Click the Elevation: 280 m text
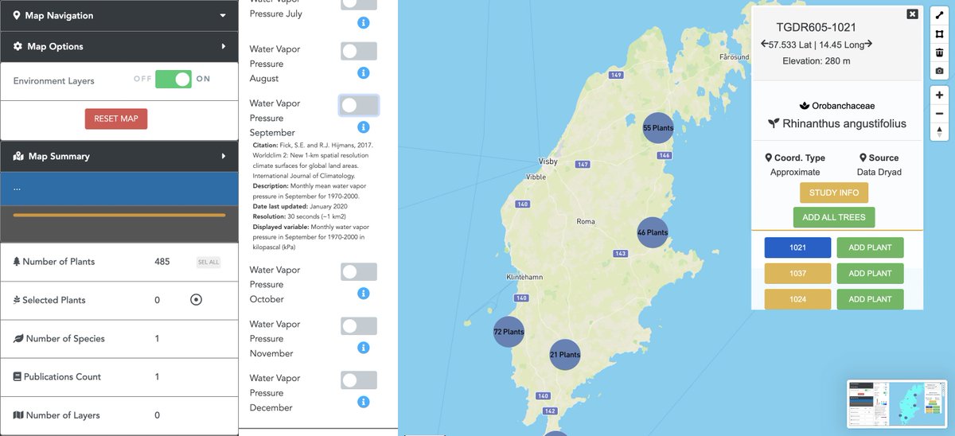This screenshot has height=436, width=955. click(x=816, y=60)
